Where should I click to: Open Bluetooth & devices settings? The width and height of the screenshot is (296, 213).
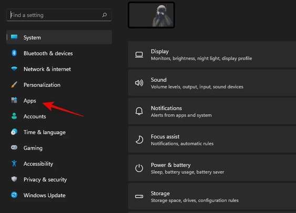click(x=59, y=53)
